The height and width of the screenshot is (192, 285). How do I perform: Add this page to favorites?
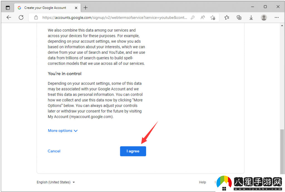213,17
